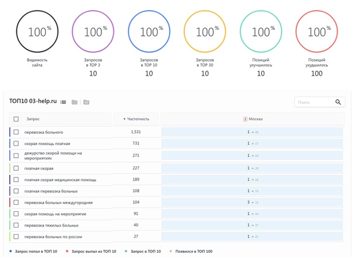This screenshot has height=257, width=354.
Task: Click query text перевозка больного
Action: (43, 132)
